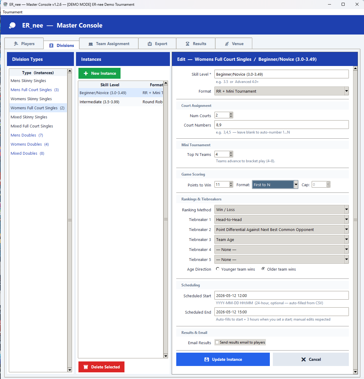Open the Format RR + Mini Tournament dropdown

[282, 91]
